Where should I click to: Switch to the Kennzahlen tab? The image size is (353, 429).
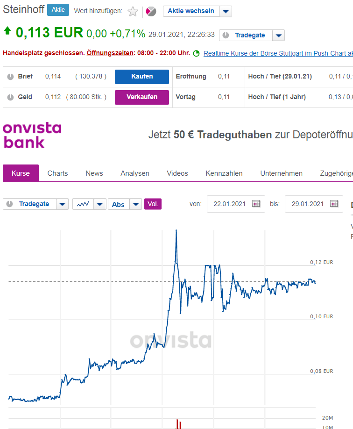tap(224, 173)
